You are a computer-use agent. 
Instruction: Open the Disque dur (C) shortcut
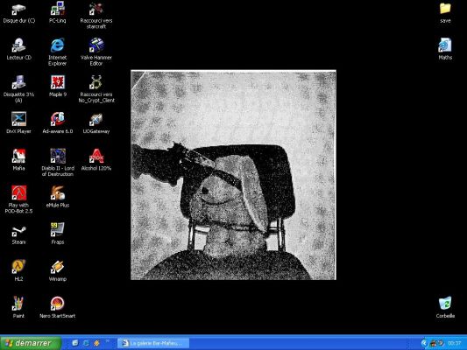click(x=18, y=13)
